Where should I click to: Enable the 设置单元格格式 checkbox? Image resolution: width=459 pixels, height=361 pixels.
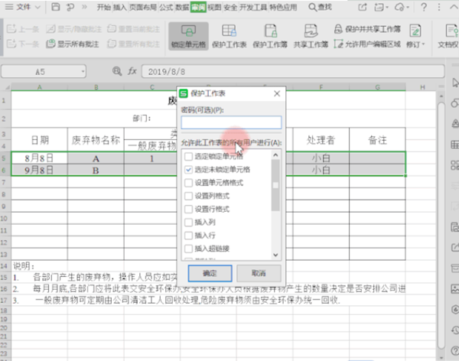point(188,182)
